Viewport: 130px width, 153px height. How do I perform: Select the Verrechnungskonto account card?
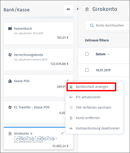[x=38, y=59]
